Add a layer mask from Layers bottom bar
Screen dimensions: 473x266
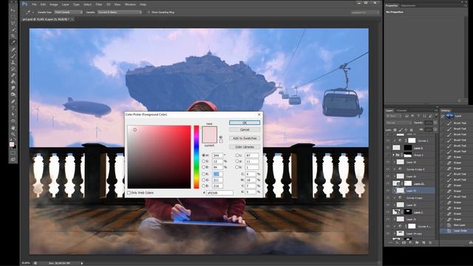404,242
